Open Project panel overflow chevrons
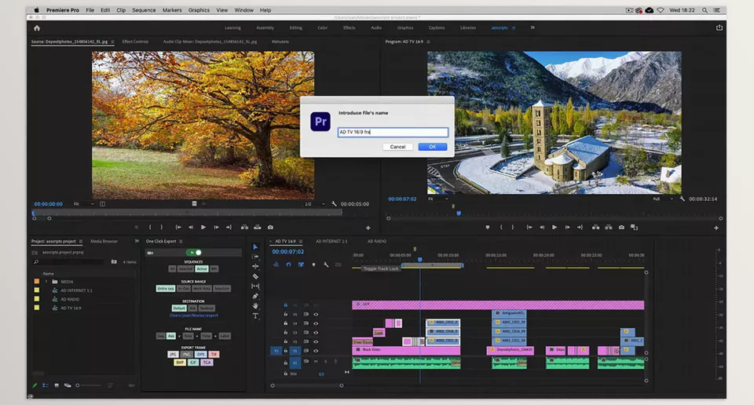This screenshot has height=405, width=754. click(137, 241)
